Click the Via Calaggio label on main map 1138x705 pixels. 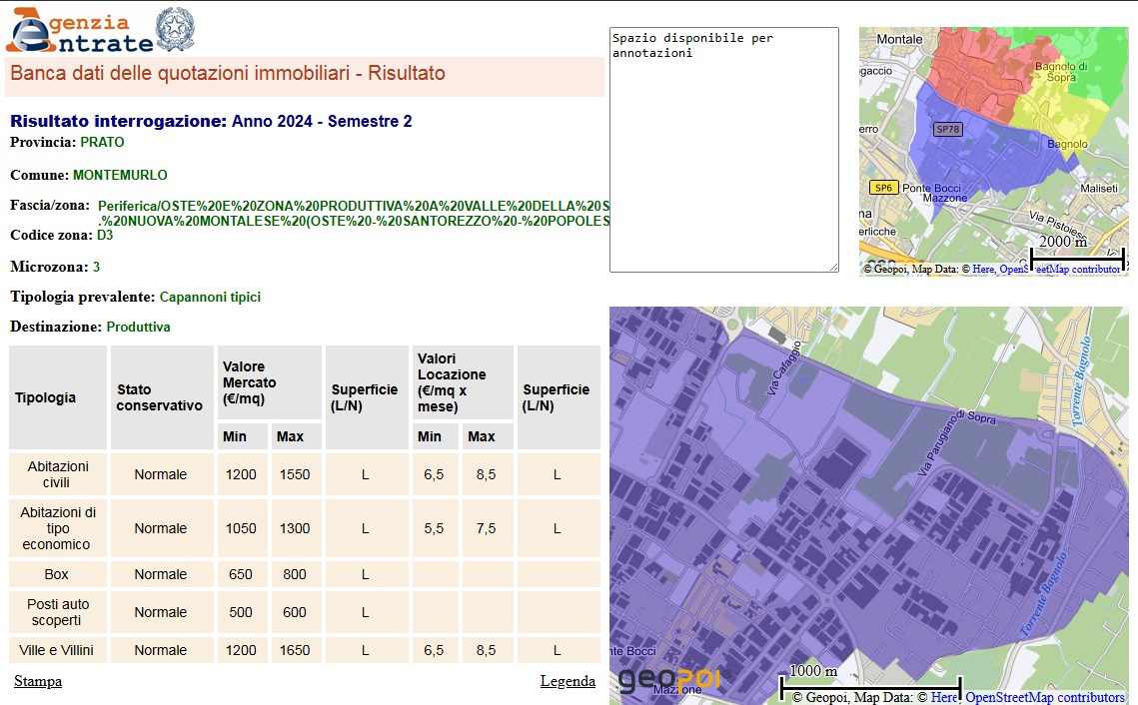(x=785, y=370)
